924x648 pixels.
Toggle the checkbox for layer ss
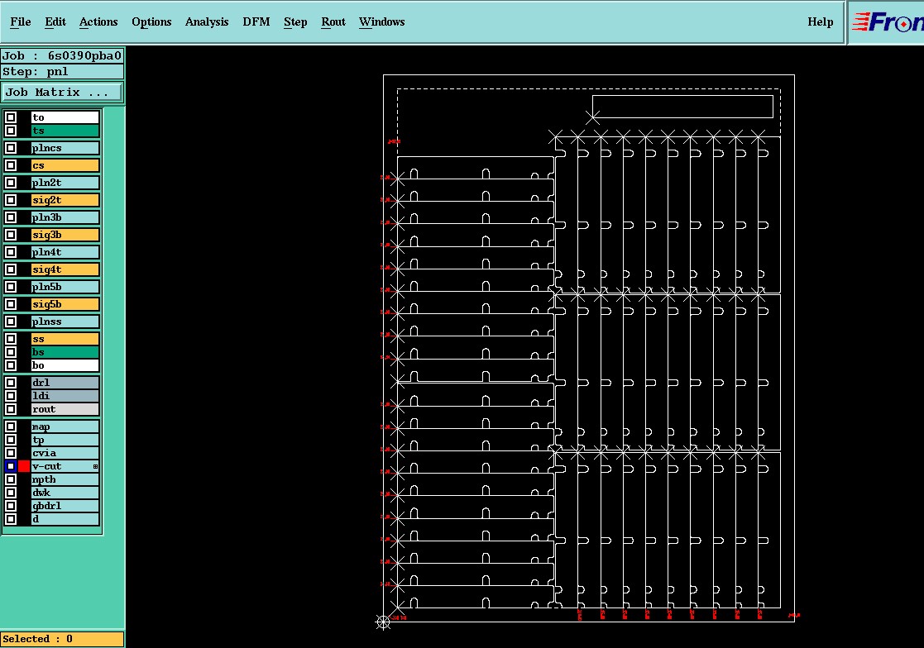11,339
